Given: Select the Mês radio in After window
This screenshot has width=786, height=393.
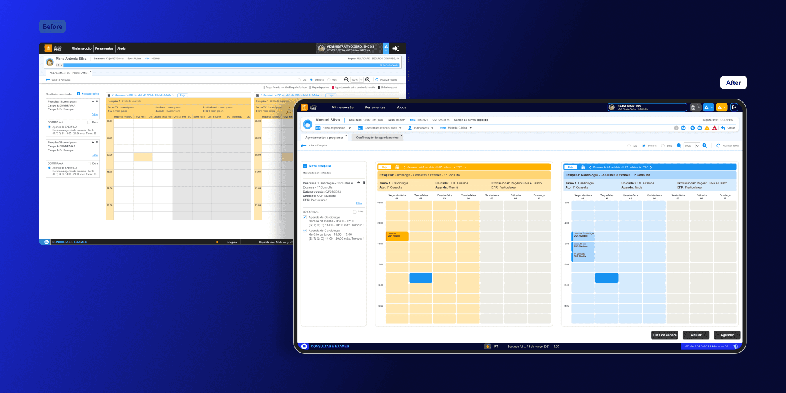Looking at the screenshot, I should coord(663,146).
